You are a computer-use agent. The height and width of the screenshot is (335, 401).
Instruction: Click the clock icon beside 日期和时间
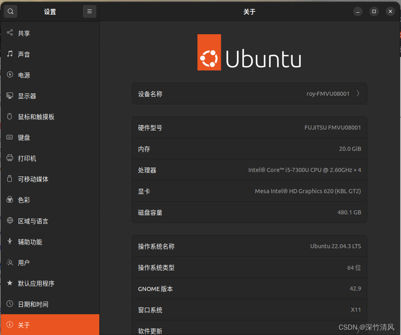10,304
